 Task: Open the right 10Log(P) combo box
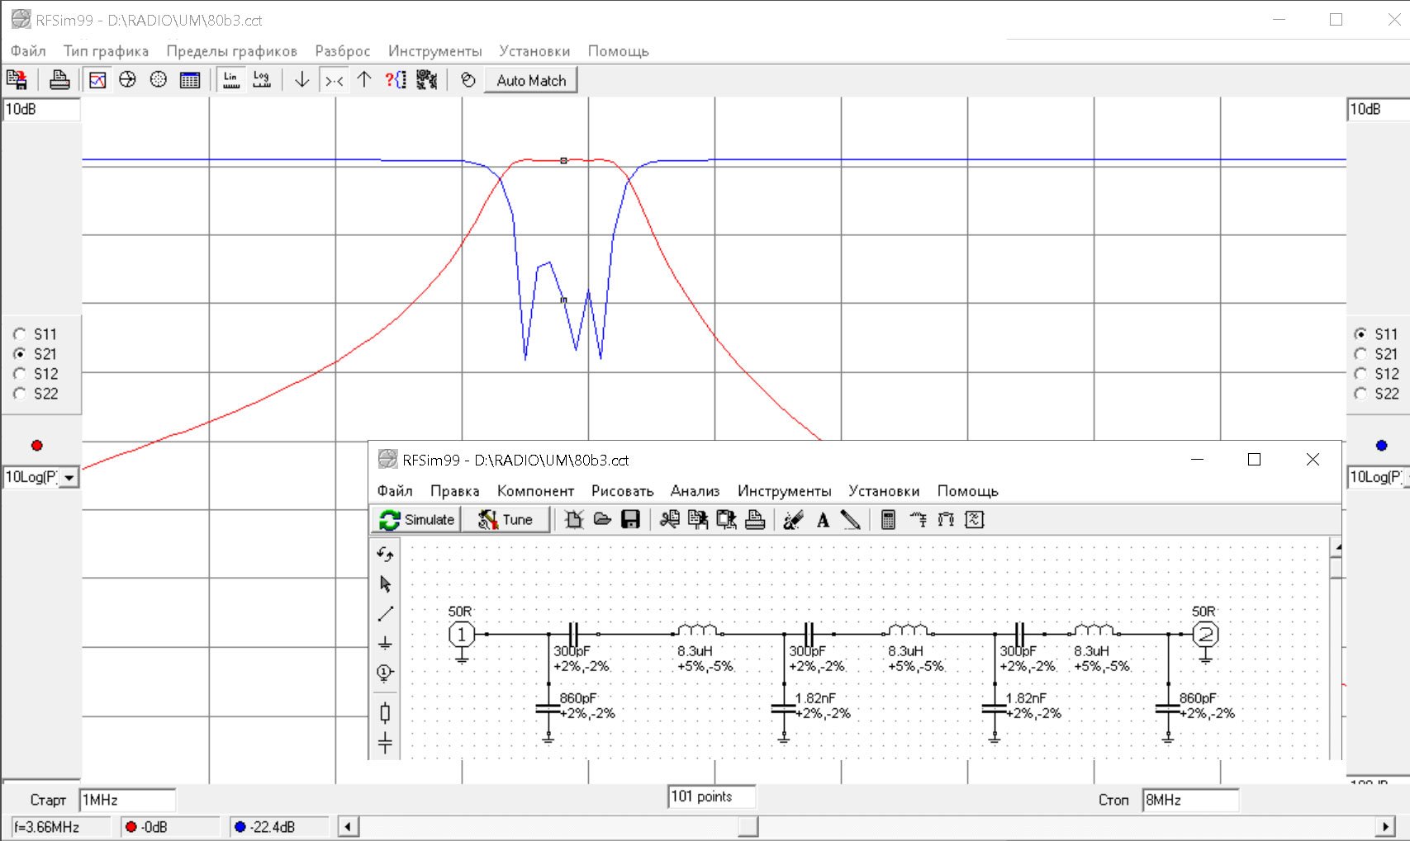1377,477
